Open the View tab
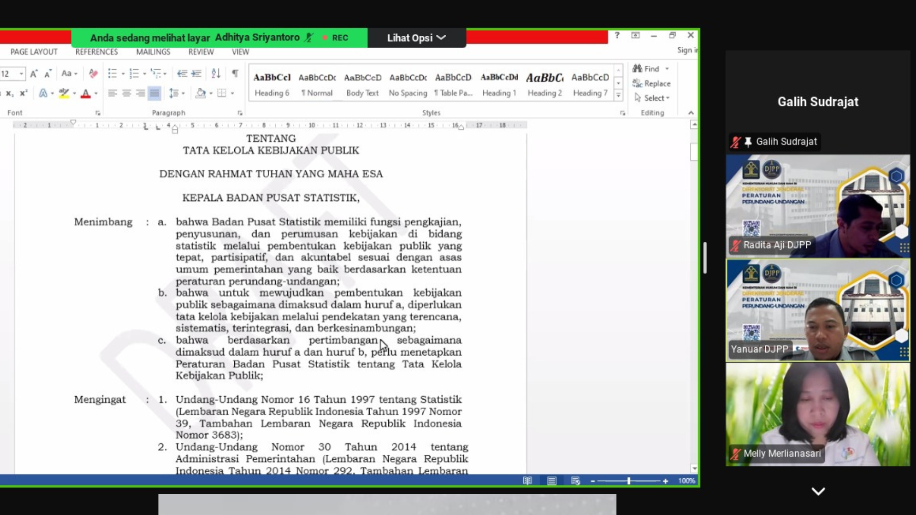This screenshot has height=515, width=916. tap(240, 52)
